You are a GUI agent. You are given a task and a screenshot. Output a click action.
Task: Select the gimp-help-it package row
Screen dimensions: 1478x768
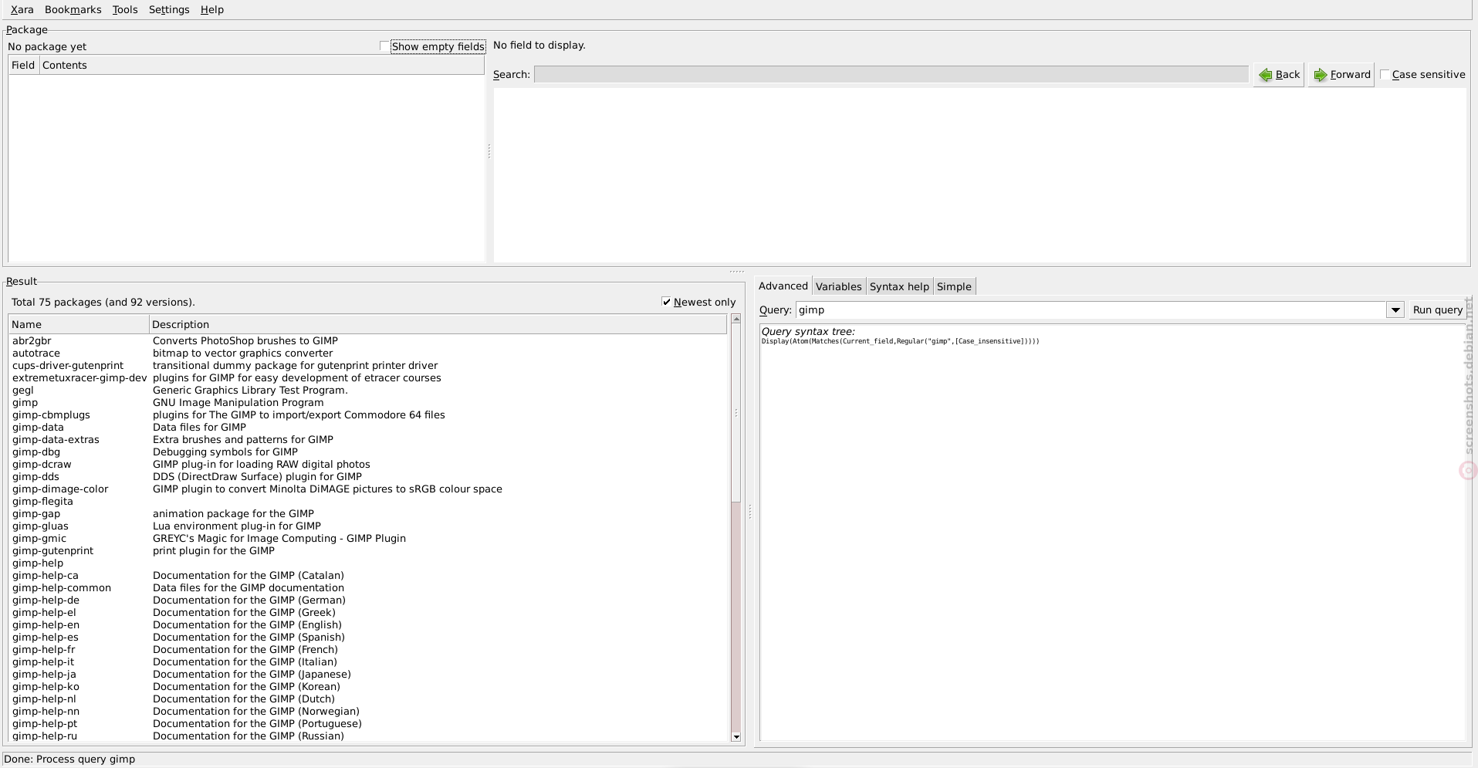pos(368,661)
